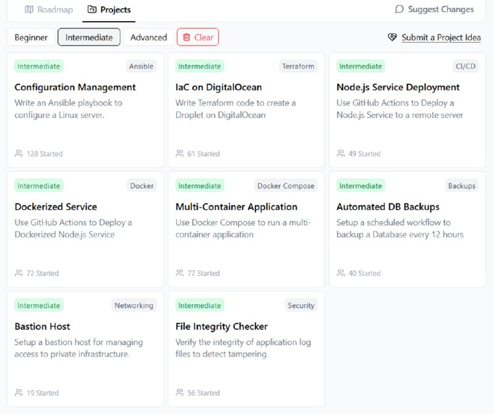494x414 pixels.
Task: Open the Automated DB Backups project card
Action: (x=408, y=229)
